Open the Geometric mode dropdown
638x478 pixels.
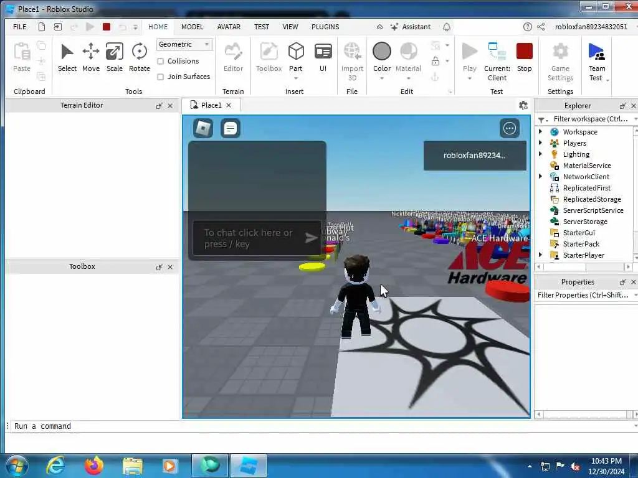coord(184,44)
